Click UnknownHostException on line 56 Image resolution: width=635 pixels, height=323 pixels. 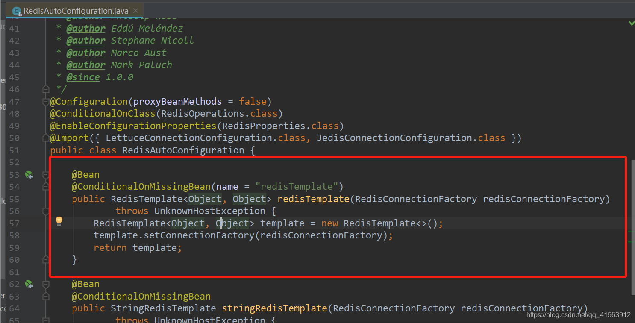point(209,211)
